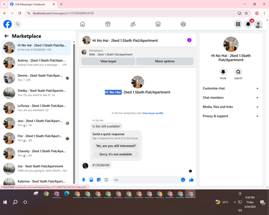Screen dimensions: 269x215
Task: Open the 33°C weather widget in taskbar
Action: [222, 202]
